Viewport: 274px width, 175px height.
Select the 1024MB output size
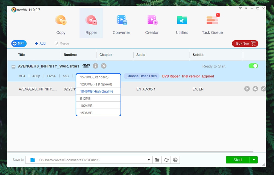tap(98, 106)
